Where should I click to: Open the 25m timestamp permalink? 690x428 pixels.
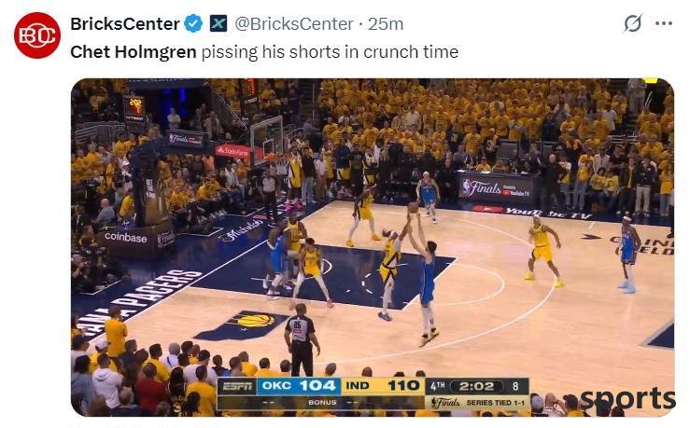point(386,23)
